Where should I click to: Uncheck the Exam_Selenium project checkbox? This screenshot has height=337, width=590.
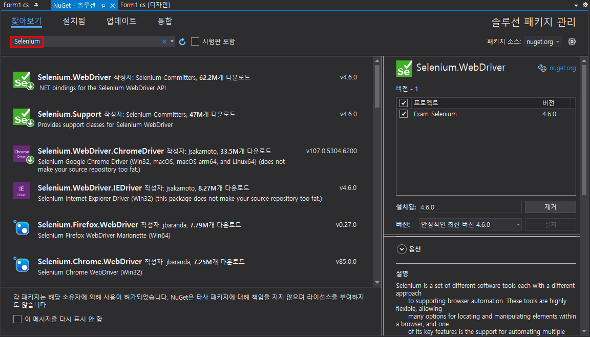(404, 114)
